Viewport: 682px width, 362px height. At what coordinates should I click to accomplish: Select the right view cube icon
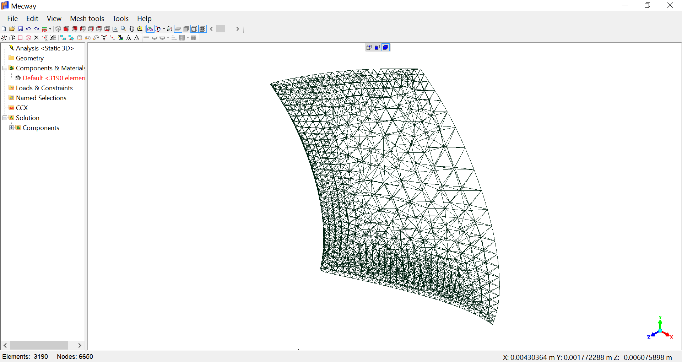click(x=91, y=29)
